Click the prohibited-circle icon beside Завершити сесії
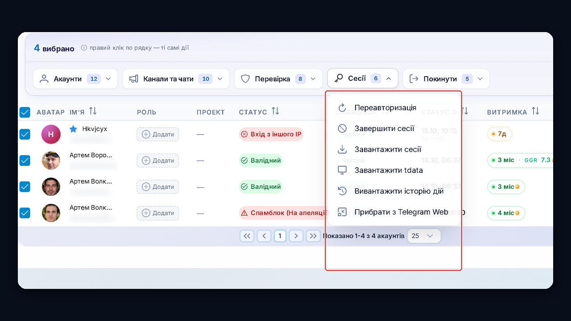This screenshot has height=321, width=571. click(342, 129)
